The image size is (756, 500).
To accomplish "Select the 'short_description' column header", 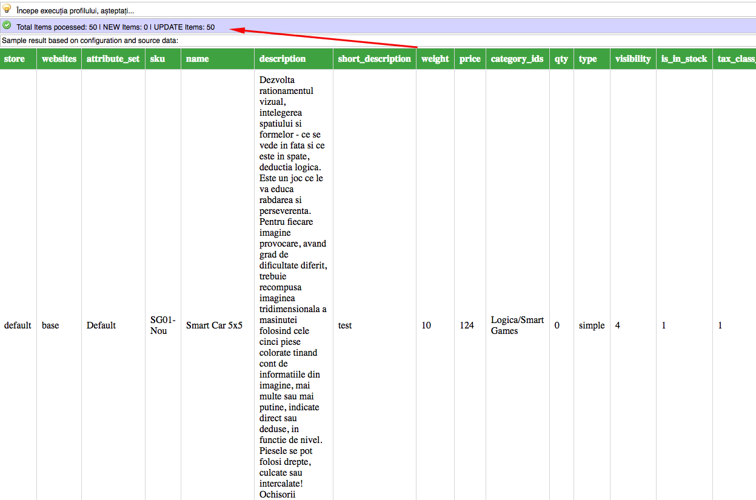I will (x=375, y=59).
